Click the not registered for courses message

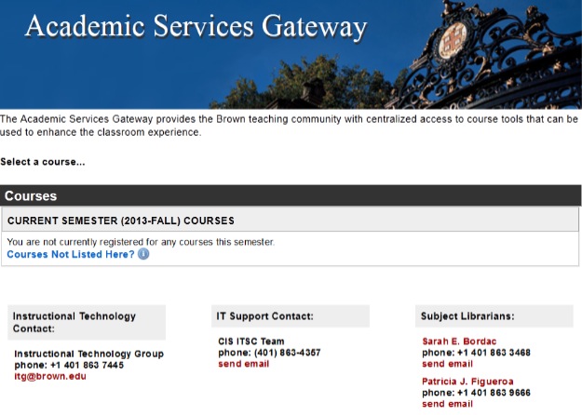141,242
